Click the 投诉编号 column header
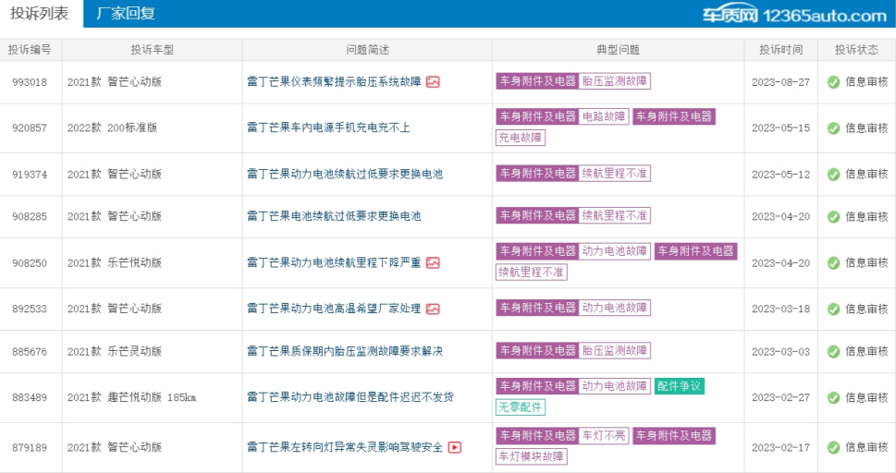This screenshot has width=896, height=473. click(30, 50)
